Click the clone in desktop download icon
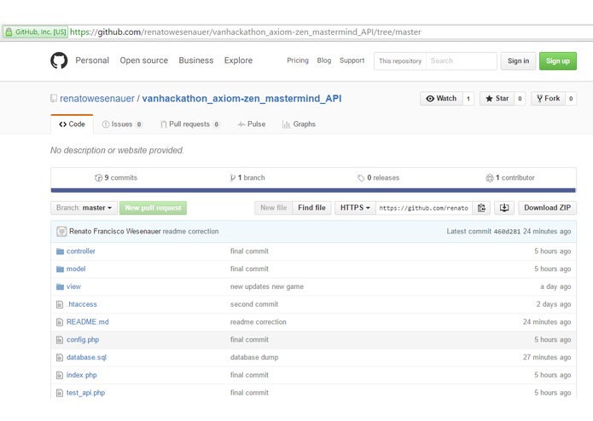 504,208
